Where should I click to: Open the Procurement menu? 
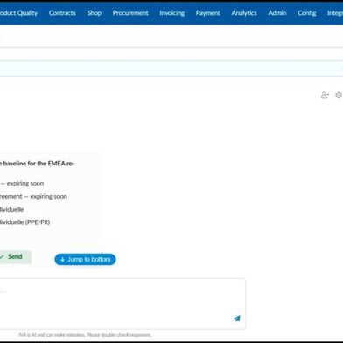point(130,13)
